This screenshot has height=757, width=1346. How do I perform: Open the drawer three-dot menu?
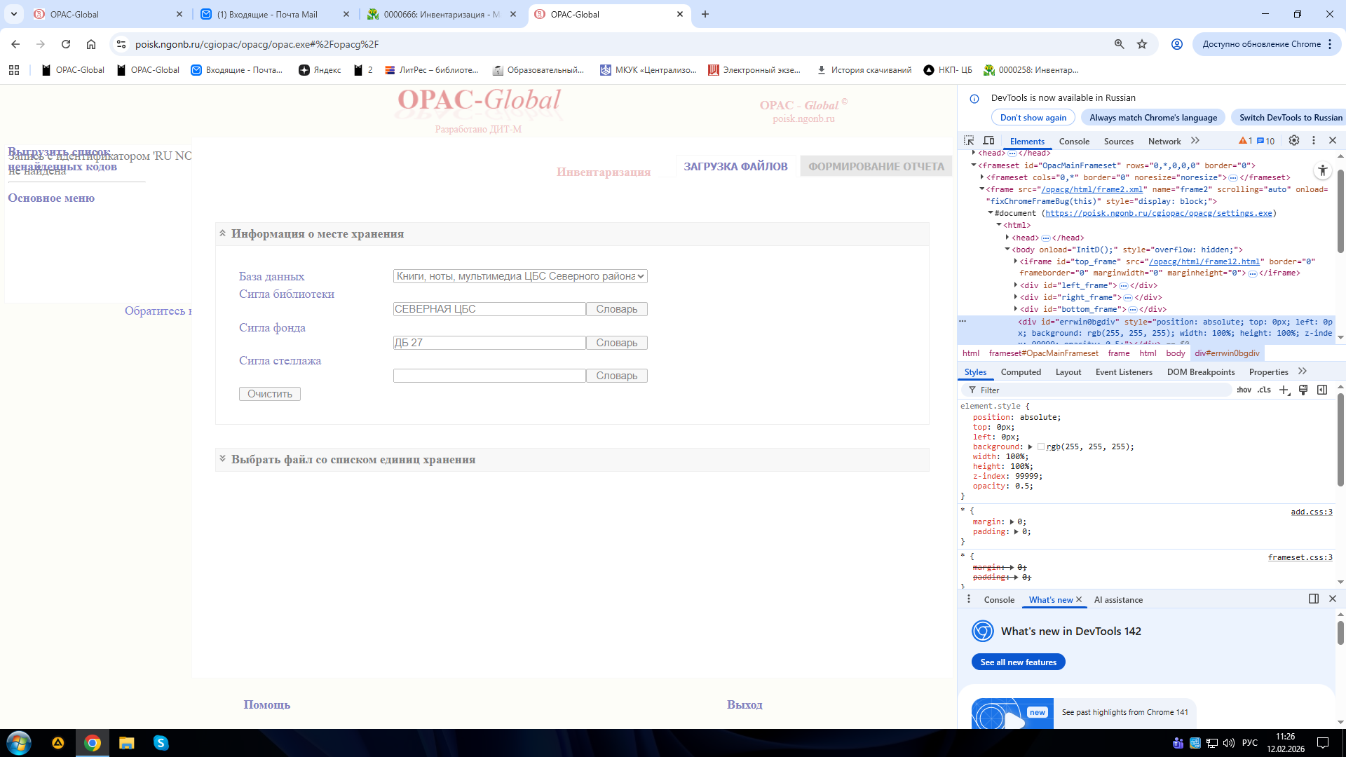point(969,599)
